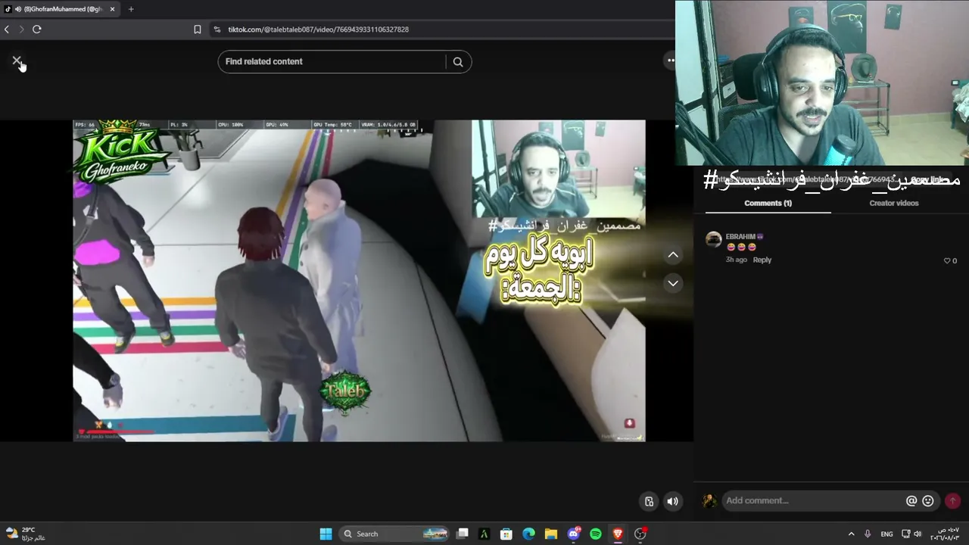This screenshot has width=969, height=545.
Task: Close the TikTok video viewer
Action: (17, 61)
